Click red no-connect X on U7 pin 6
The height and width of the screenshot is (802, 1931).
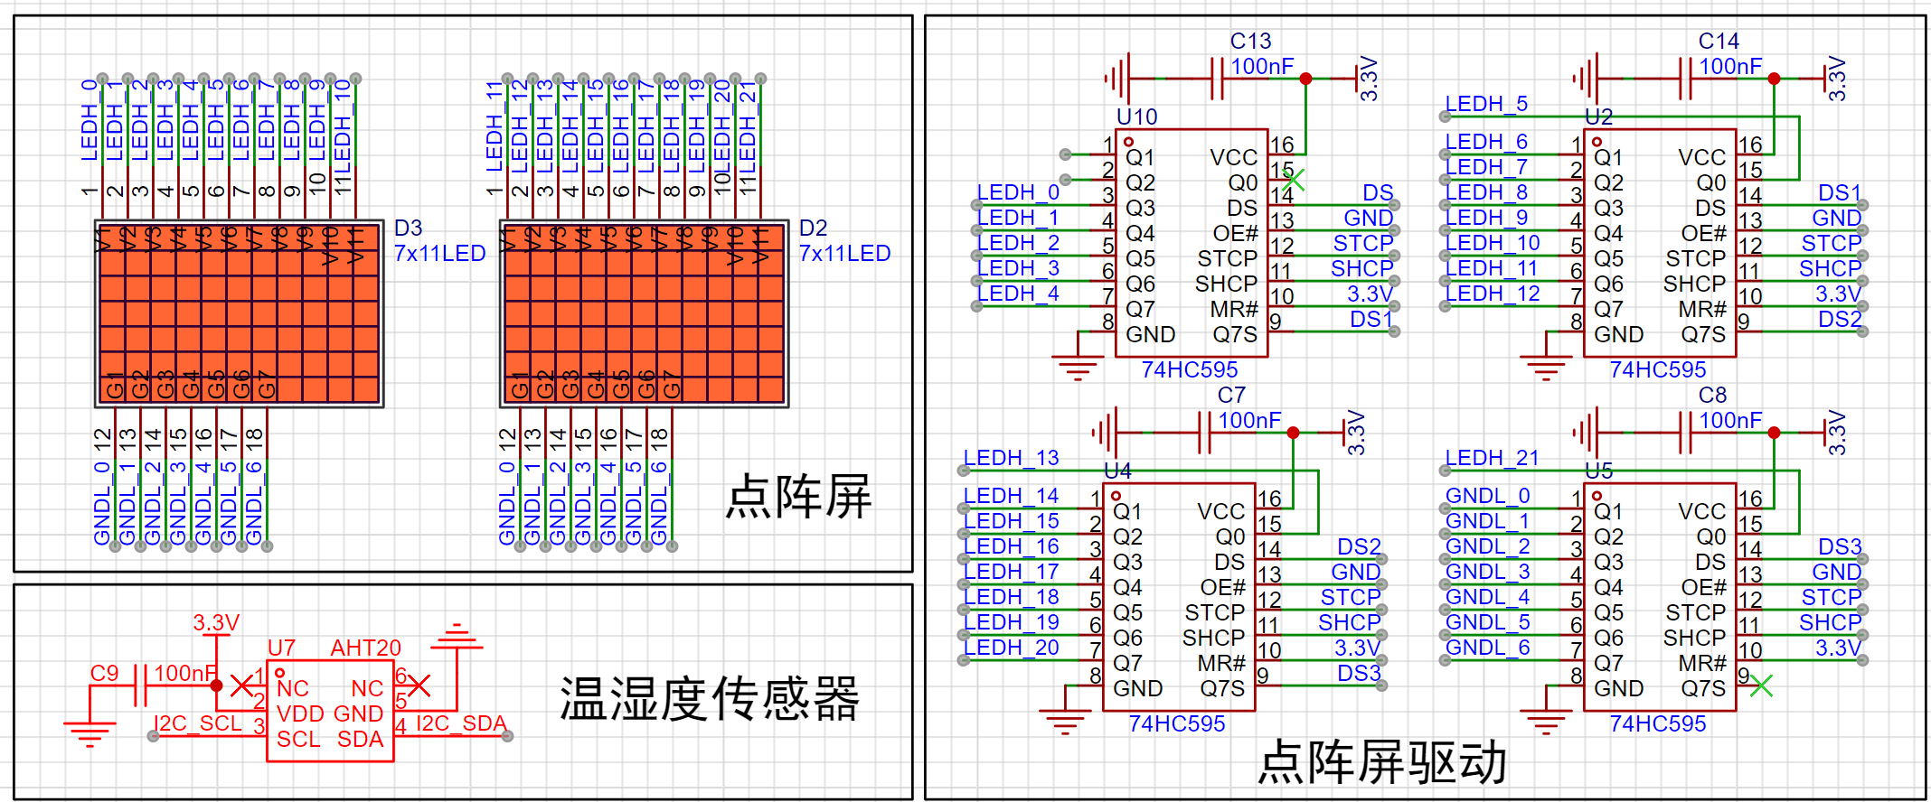[x=419, y=685]
